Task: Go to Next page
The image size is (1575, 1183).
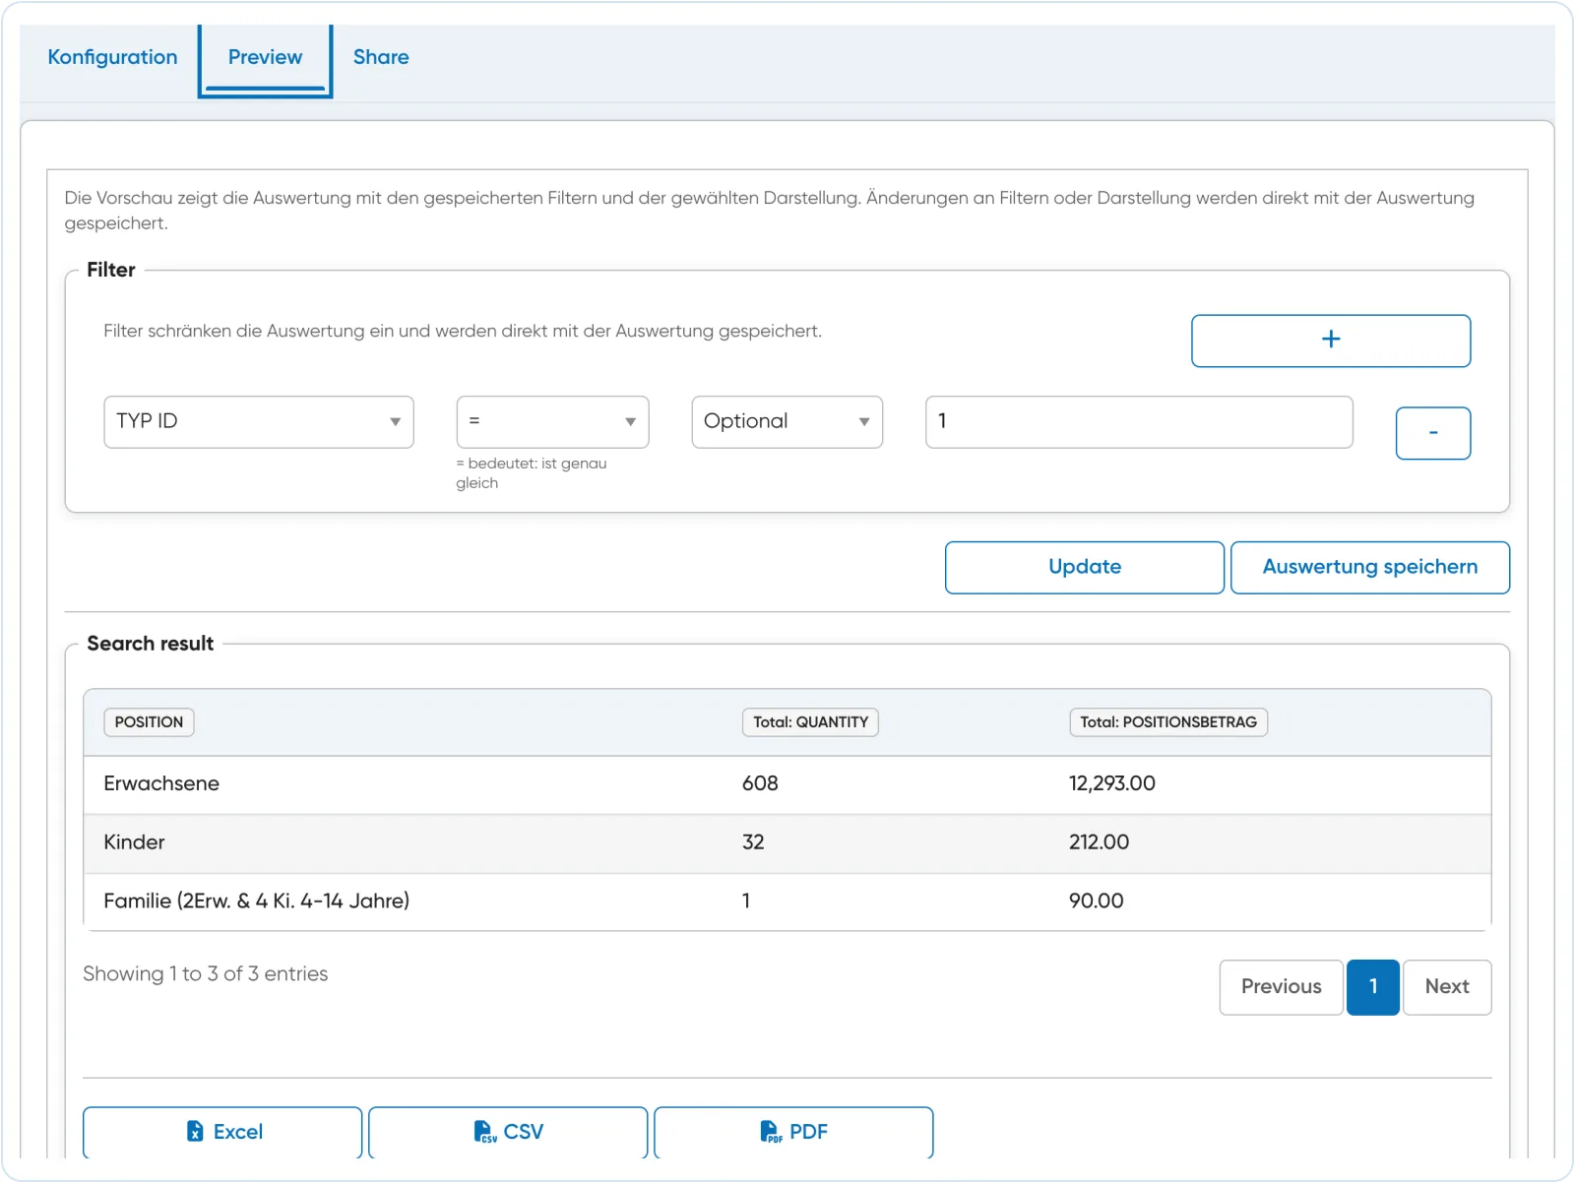Action: click(x=1447, y=987)
